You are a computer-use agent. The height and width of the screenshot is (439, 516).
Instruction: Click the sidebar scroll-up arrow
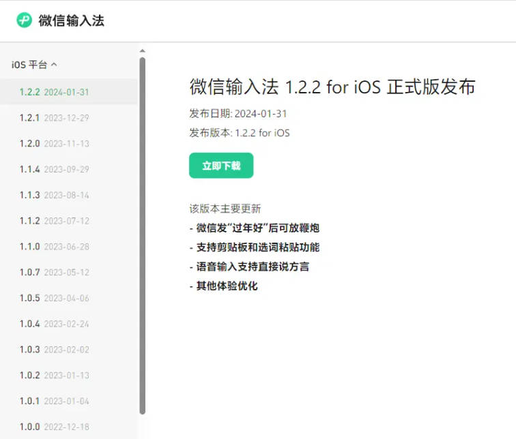(142, 51)
